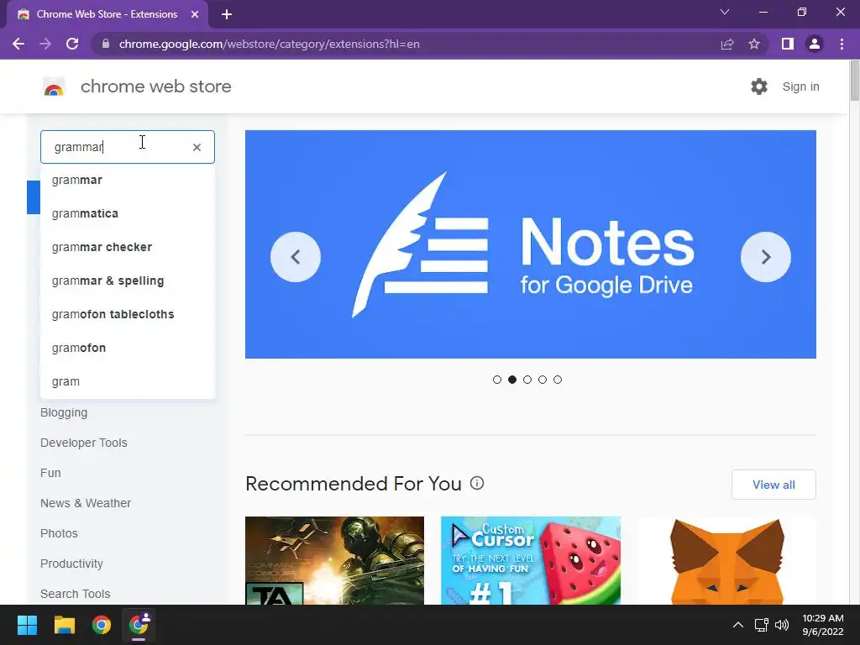Open the network status tray icon
The height and width of the screenshot is (645, 860).
[x=761, y=625]
